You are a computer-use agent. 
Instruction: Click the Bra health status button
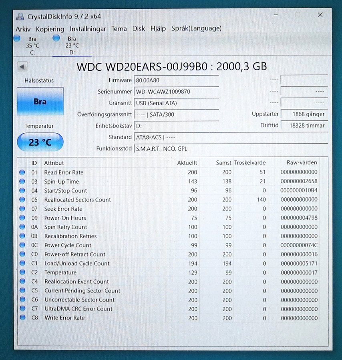40,102
